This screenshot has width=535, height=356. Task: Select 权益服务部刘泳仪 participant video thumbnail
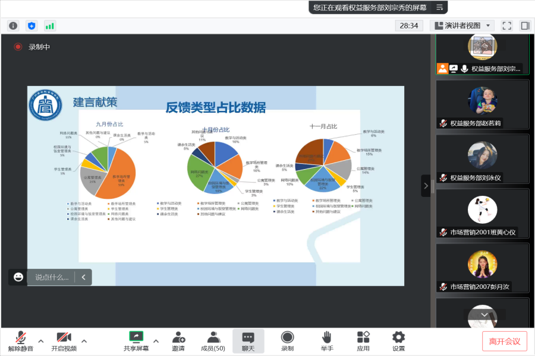point(482,158)
